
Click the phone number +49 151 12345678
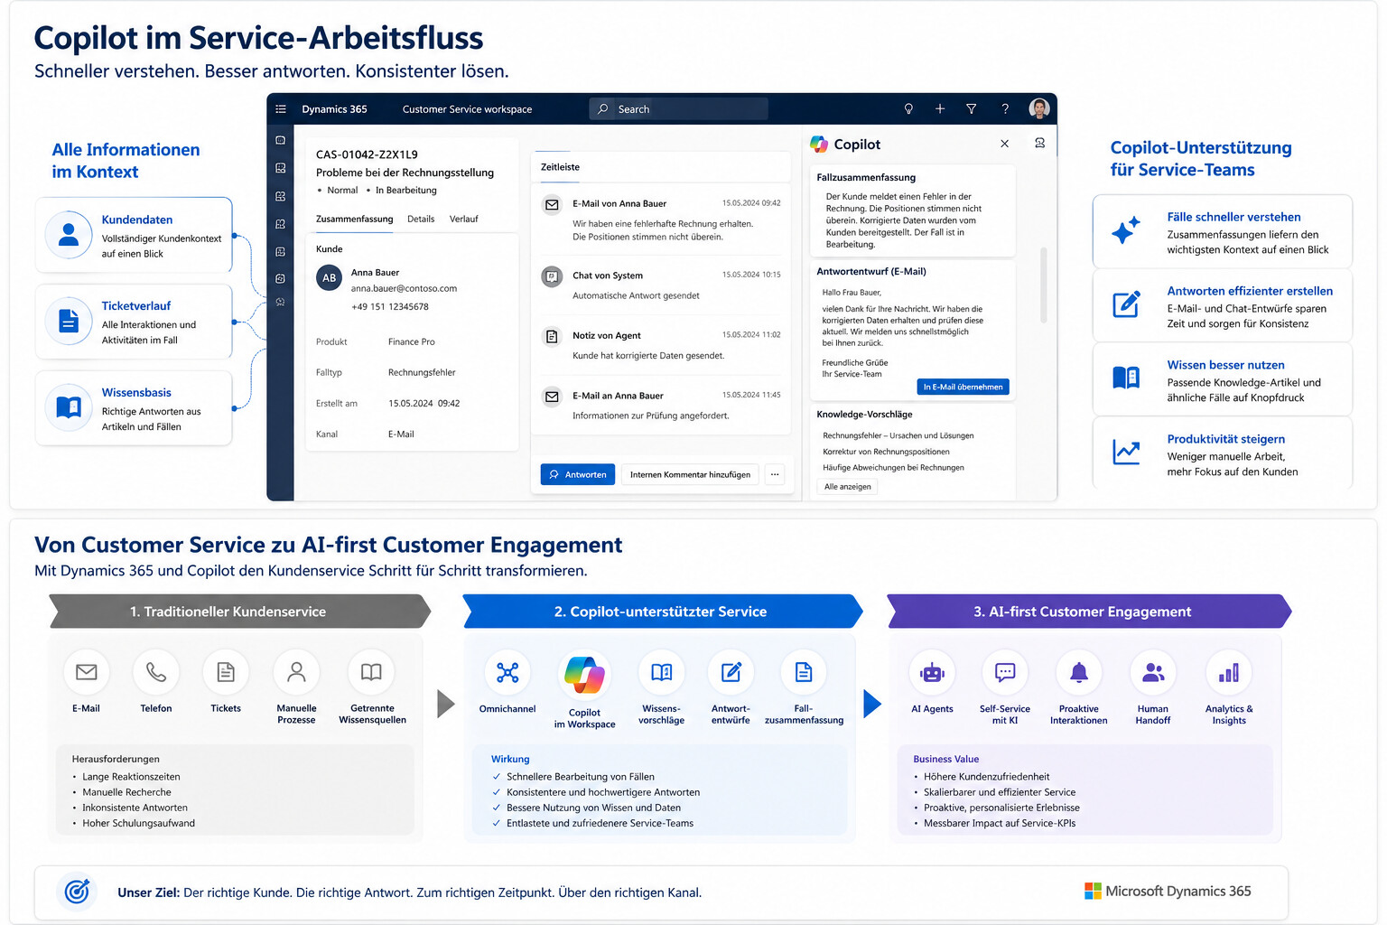(x=390, y=307)
